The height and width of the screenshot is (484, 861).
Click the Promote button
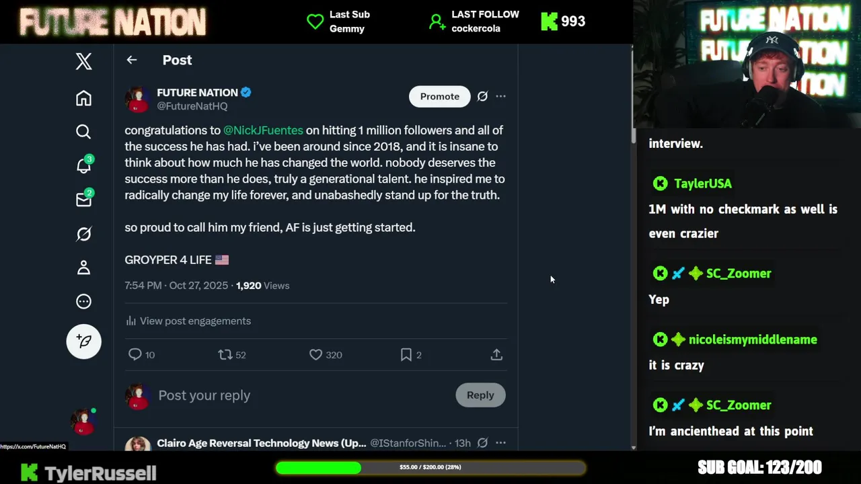point(439,96)
